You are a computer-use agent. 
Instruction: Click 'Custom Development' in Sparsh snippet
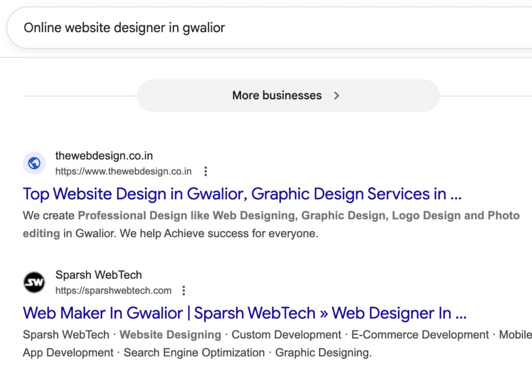click(x=286, y=335)
